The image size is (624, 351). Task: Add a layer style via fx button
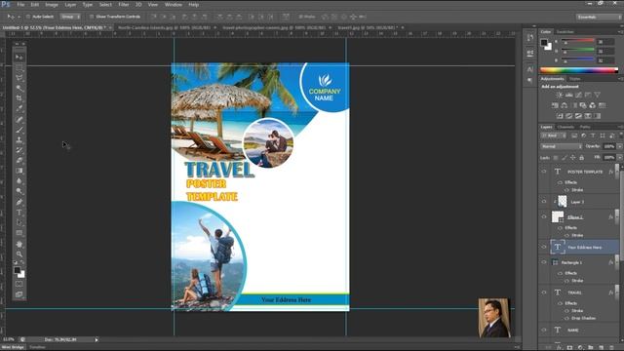coord(560,347)
